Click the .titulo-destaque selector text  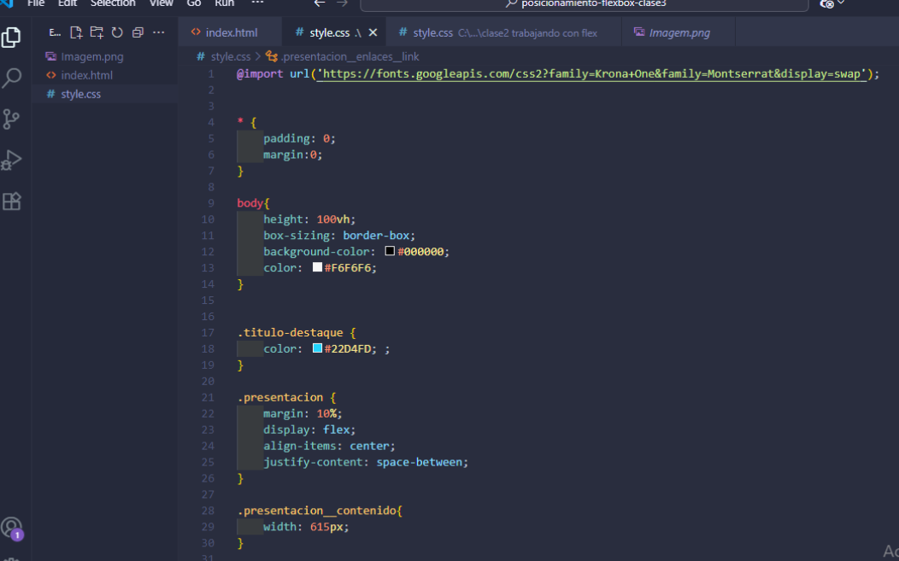[290, 332]
